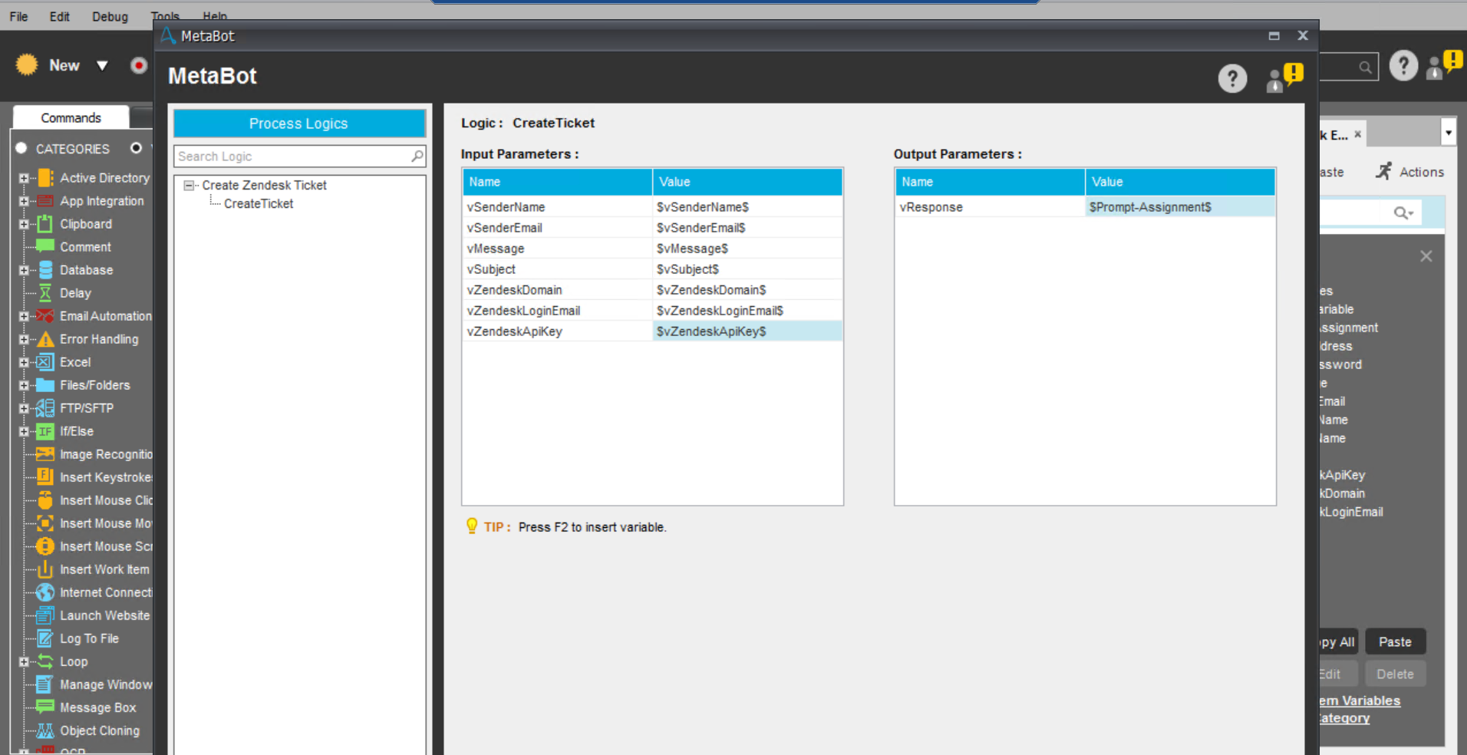Open the feedback icon in MetaBot header
Screen dimensions: 1467x755
(x=1284, y=77)
